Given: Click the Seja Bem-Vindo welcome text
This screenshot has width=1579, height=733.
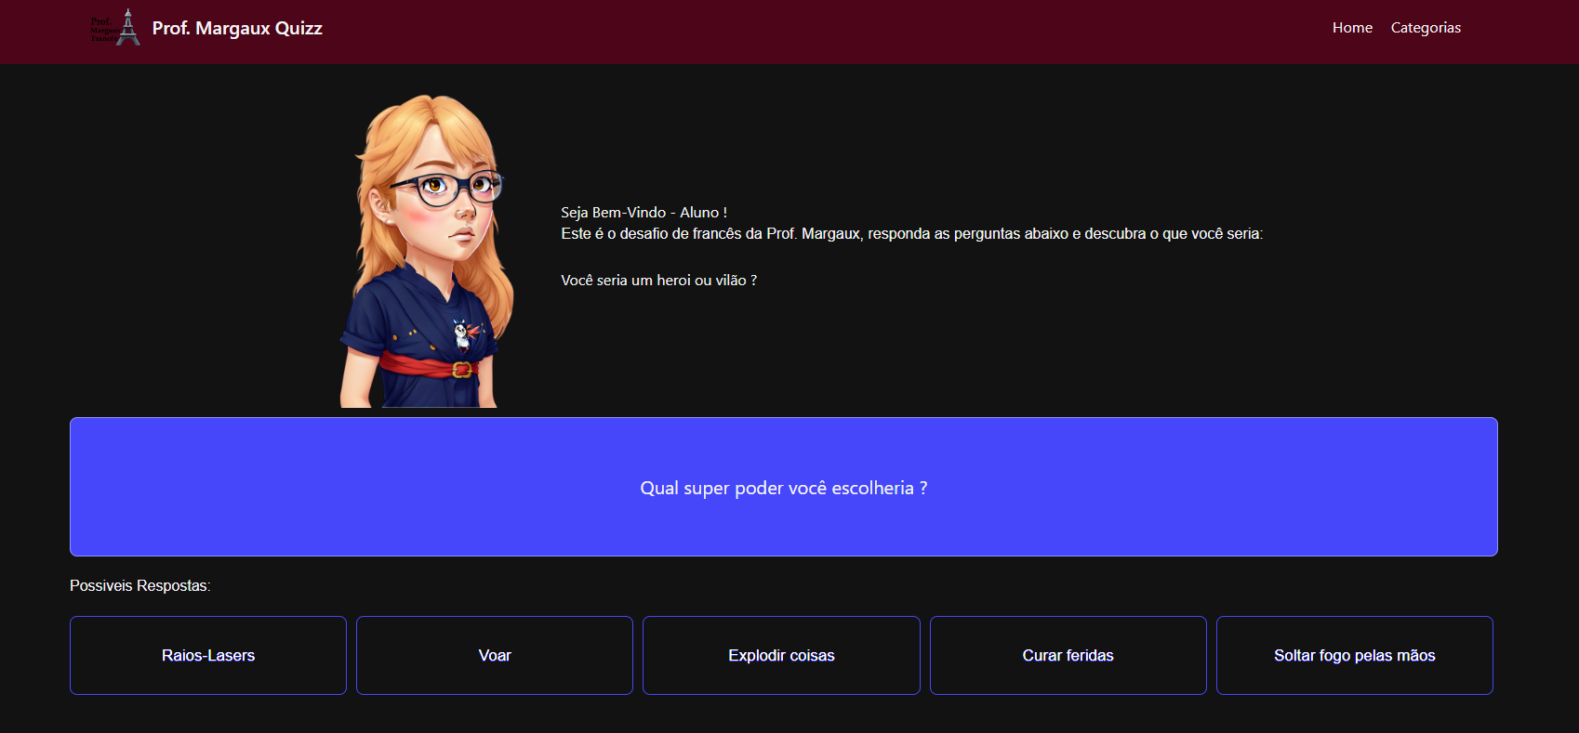Looking at the screenshot, I should click(x=644, y=212).
